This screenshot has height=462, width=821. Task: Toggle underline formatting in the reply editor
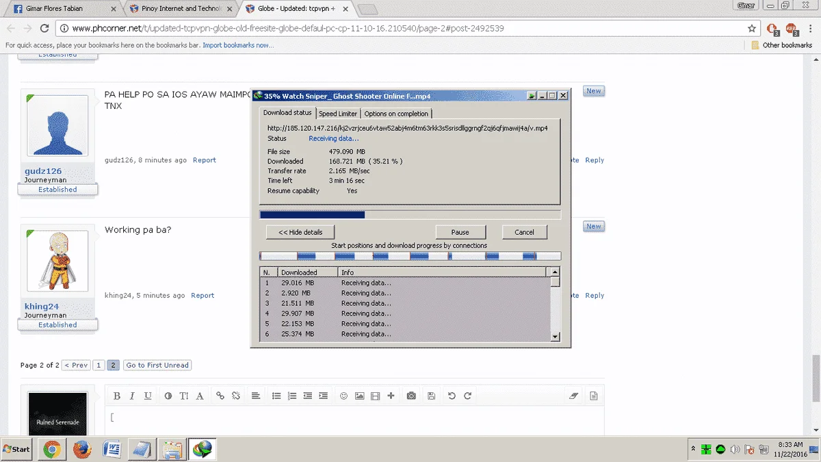(148, 396)
